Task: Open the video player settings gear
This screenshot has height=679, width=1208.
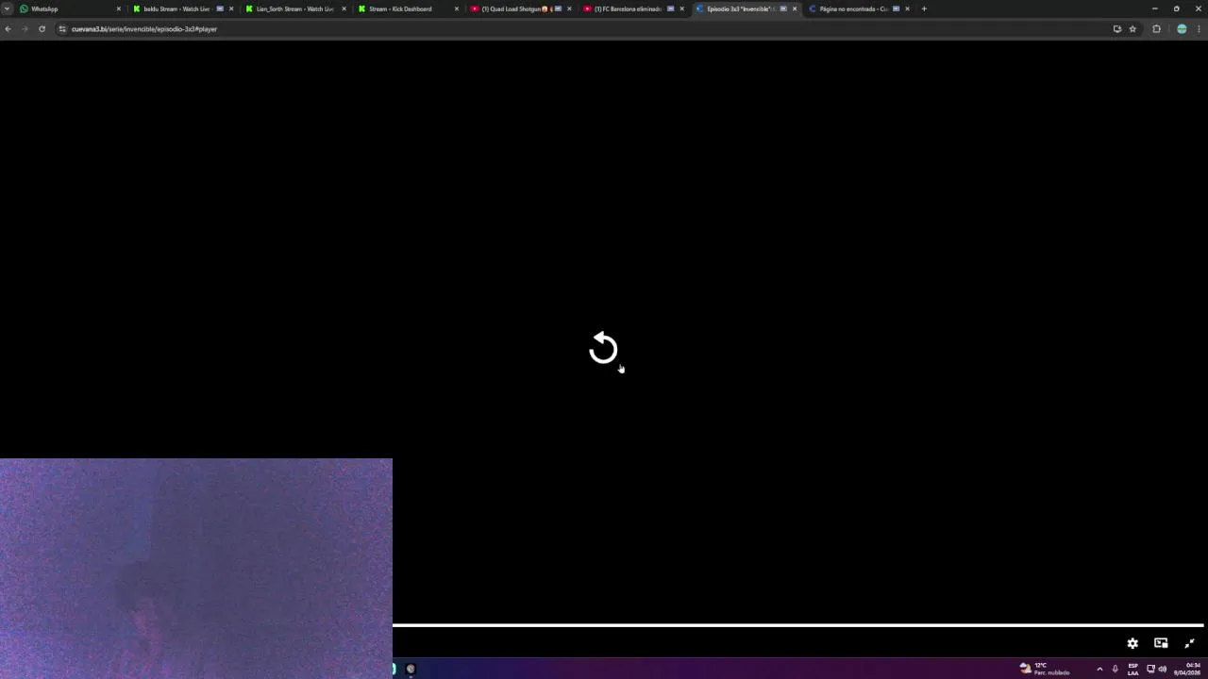Action: [1132, 643]
